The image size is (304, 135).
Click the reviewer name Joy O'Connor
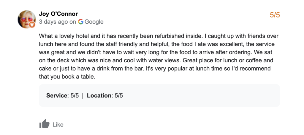pos(58,14)
